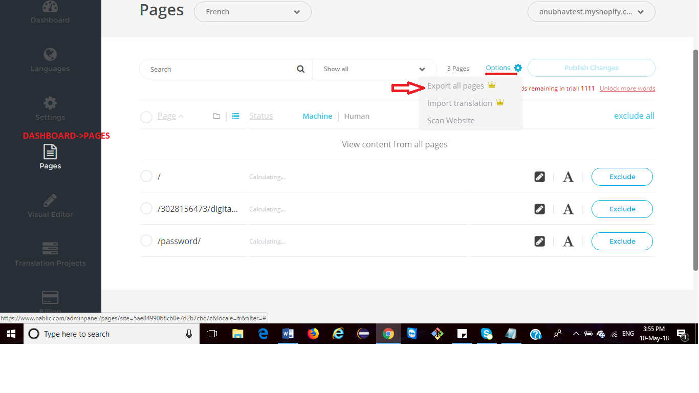Screen dimensions: 699x393
Task: Click the font 'A' icon for / page
Action: (568, 177)
